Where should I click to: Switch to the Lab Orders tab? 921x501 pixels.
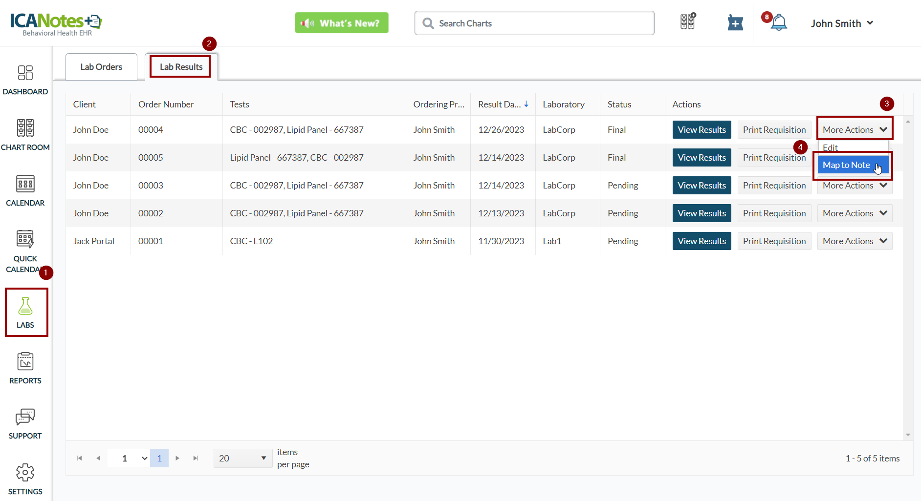click(101, 67)
